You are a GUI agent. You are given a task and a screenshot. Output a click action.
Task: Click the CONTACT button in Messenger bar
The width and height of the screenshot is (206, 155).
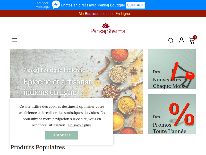135,5
